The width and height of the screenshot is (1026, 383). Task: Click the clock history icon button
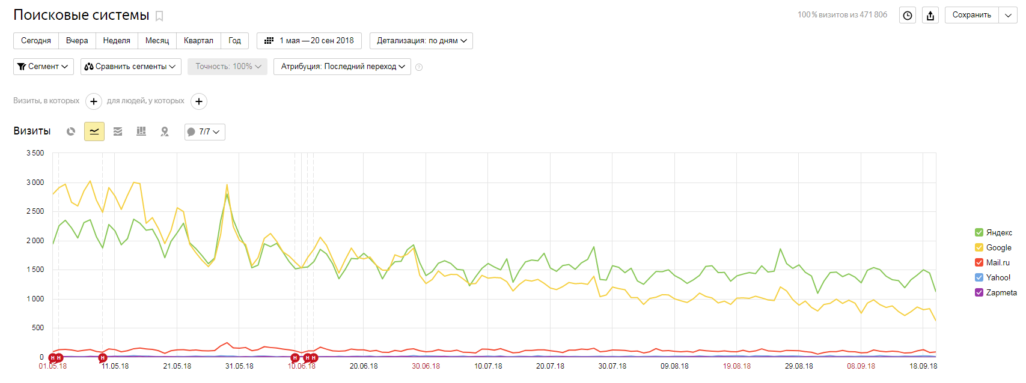point(908,16)
